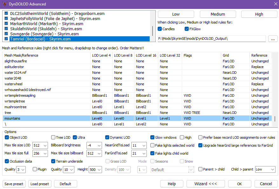Viewport: 279px width, 189px height.
Task: Select the wrtempletreesapling rule row
Action: 137,95
